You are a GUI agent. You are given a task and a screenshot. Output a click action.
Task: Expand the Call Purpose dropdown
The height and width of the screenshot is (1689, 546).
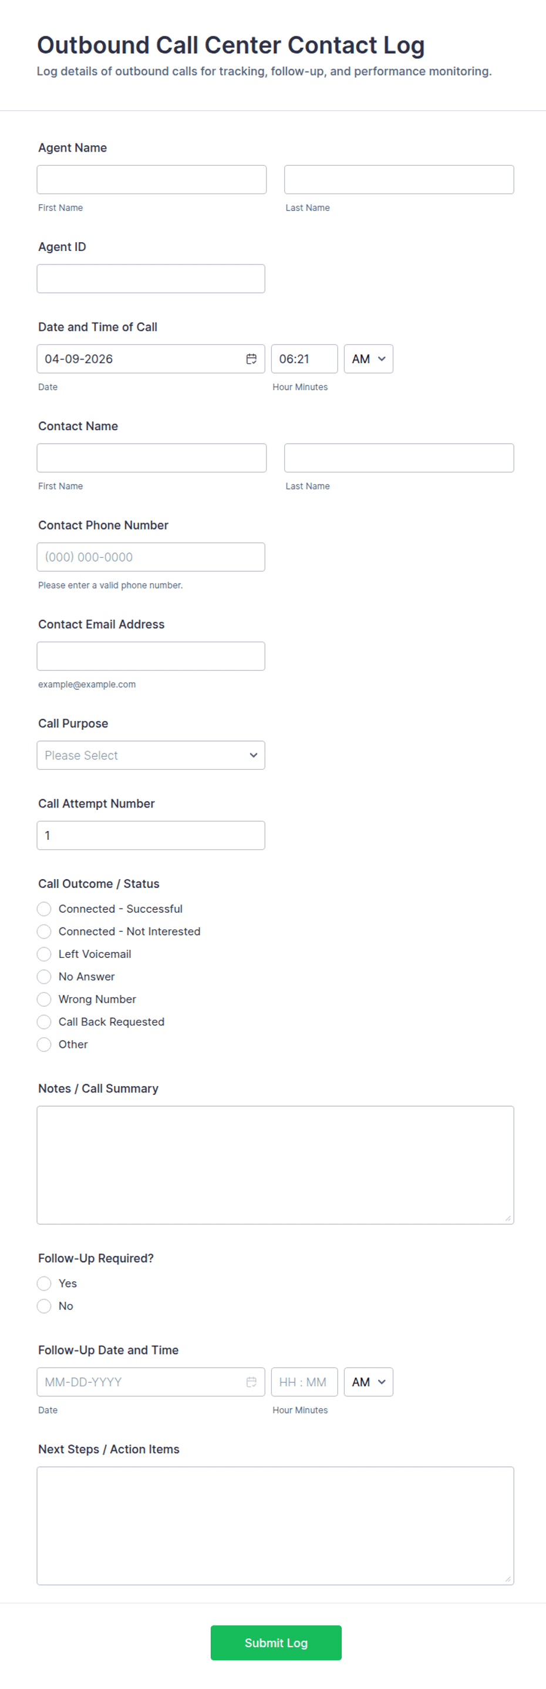(150, 755)
